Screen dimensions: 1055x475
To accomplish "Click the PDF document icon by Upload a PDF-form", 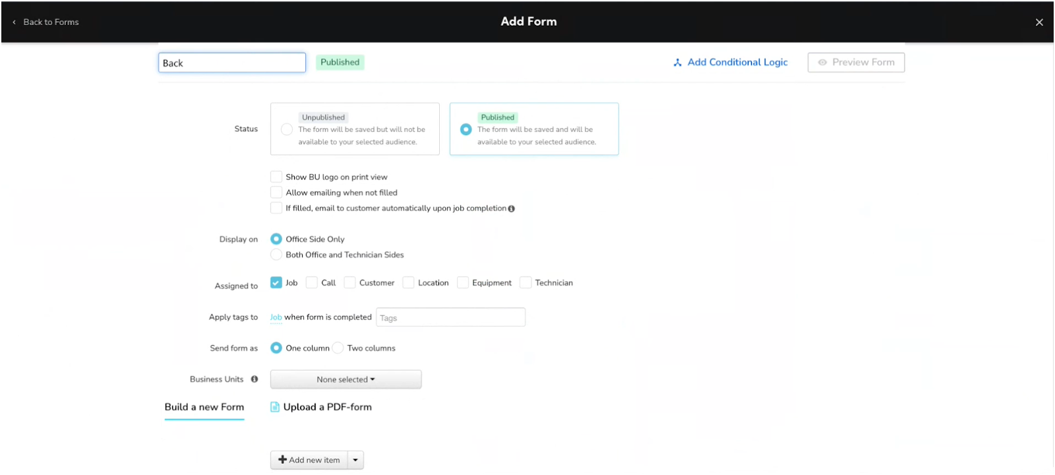I will (x=275, y=407).
